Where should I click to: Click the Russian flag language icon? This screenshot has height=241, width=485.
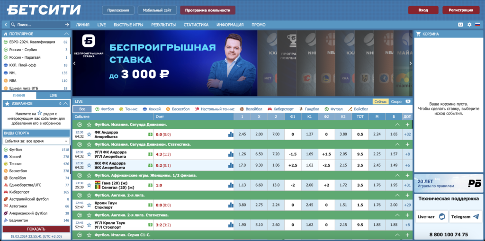click(477, 25)
